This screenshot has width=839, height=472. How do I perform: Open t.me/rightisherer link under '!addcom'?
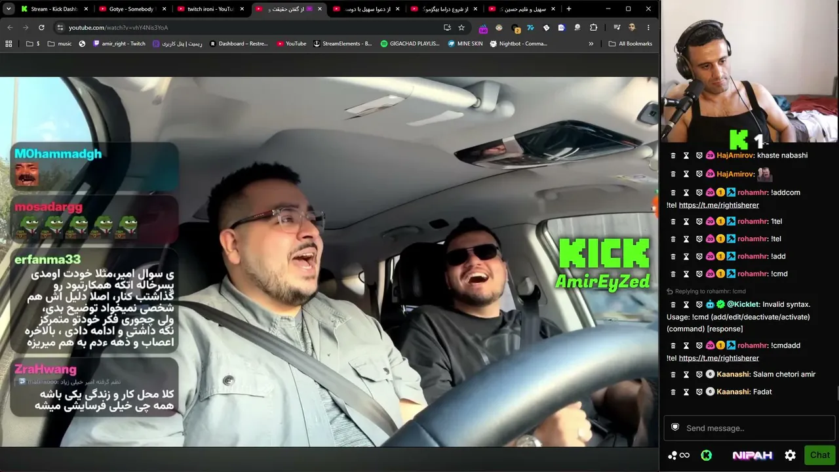coord(719,205)
